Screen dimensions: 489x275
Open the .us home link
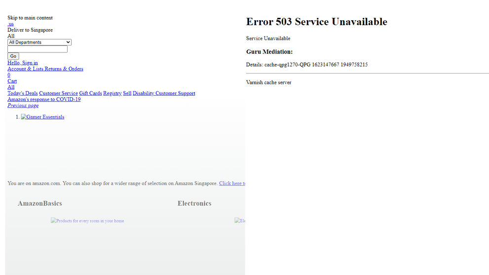coord(10,24)
